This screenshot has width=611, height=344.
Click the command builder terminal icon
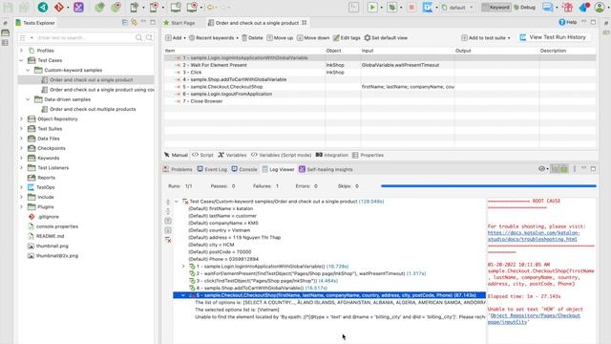click(353, 7)
